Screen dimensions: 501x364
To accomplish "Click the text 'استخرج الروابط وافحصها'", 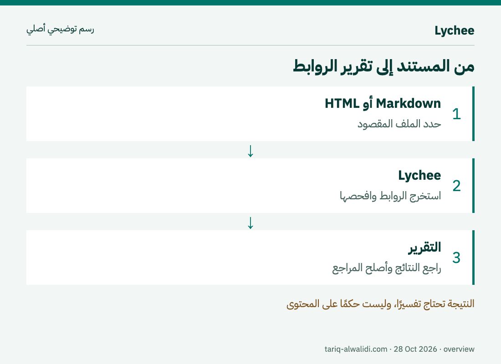I will (390, 196).
